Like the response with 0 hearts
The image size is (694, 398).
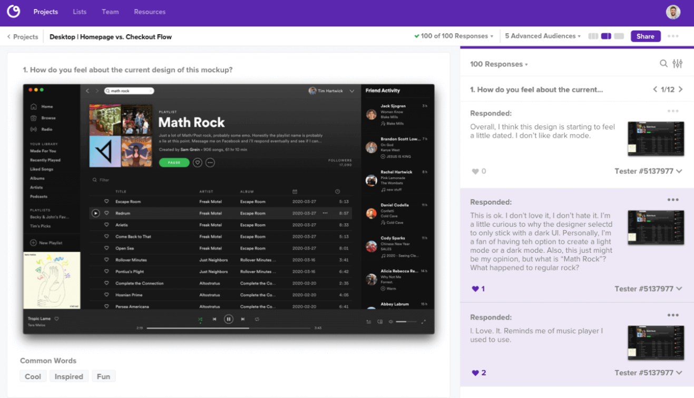pos(475,171)
